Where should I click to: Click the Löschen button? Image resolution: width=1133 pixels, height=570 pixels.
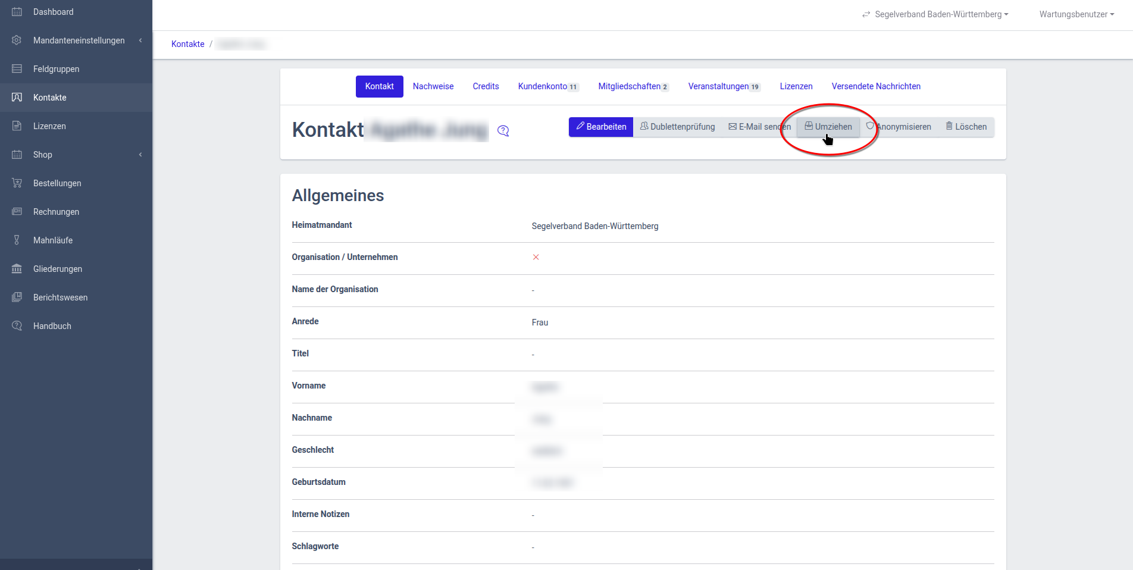tap(966, 127)
